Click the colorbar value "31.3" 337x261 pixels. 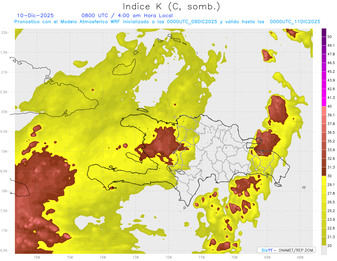coord(331,167)
